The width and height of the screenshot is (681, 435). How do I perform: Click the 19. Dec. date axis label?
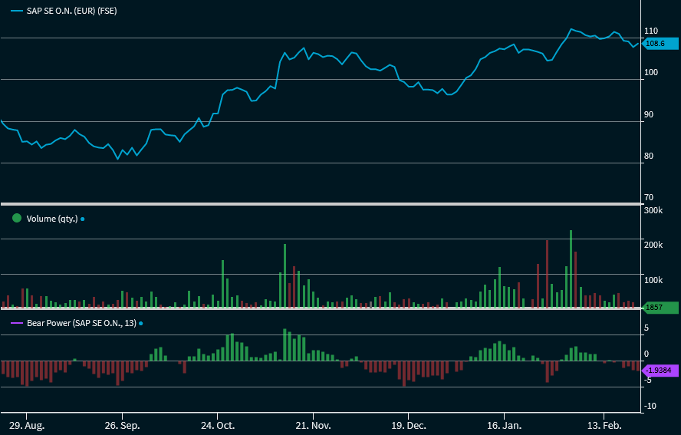coord(409,425)
